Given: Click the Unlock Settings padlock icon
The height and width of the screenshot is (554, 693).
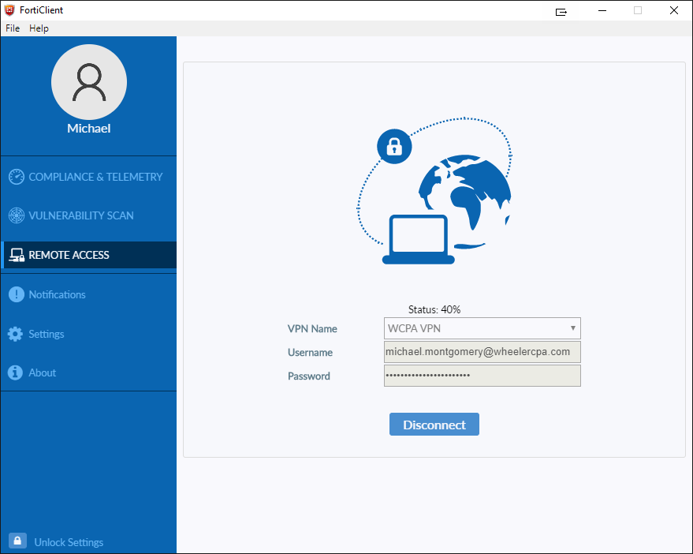Looking at the screenshot, I should pyautogui.click(x=17, y=541).
